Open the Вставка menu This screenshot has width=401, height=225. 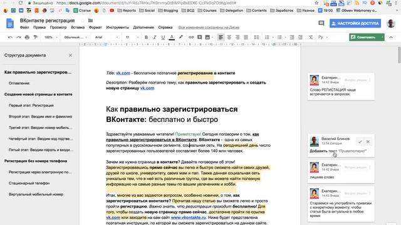78,27
